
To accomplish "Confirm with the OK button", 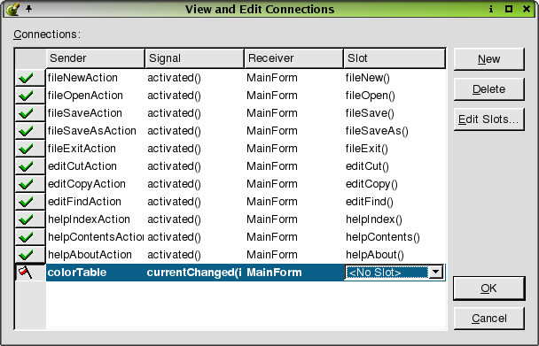I will (488, 288).
